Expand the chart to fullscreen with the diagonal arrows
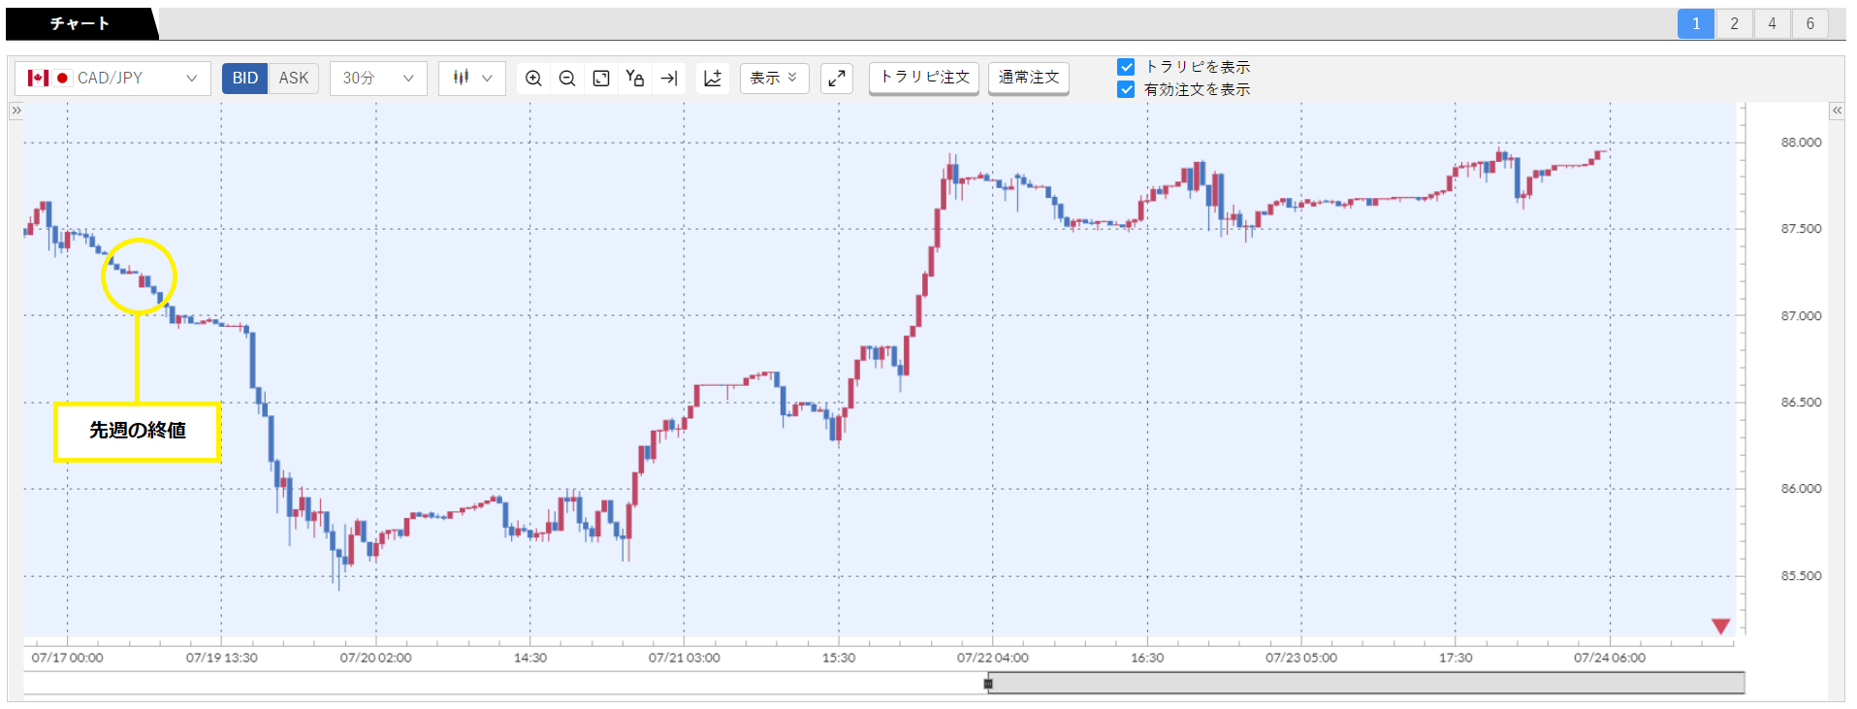 tap(837, 79)
